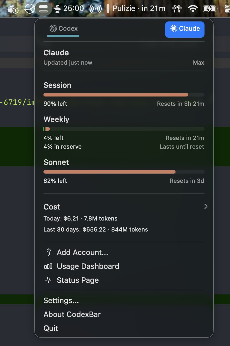Click the 'Sonnet' heading
The width and height of the screenshot is (230, 346).
coord(56,162)
